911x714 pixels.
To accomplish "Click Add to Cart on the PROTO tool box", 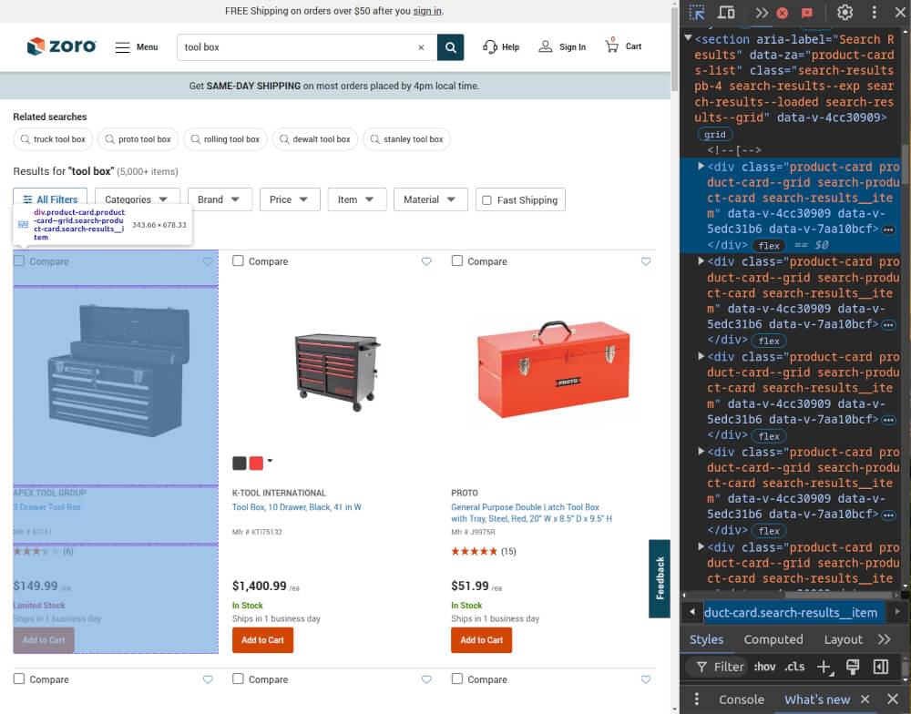I will tap(481, 639).
